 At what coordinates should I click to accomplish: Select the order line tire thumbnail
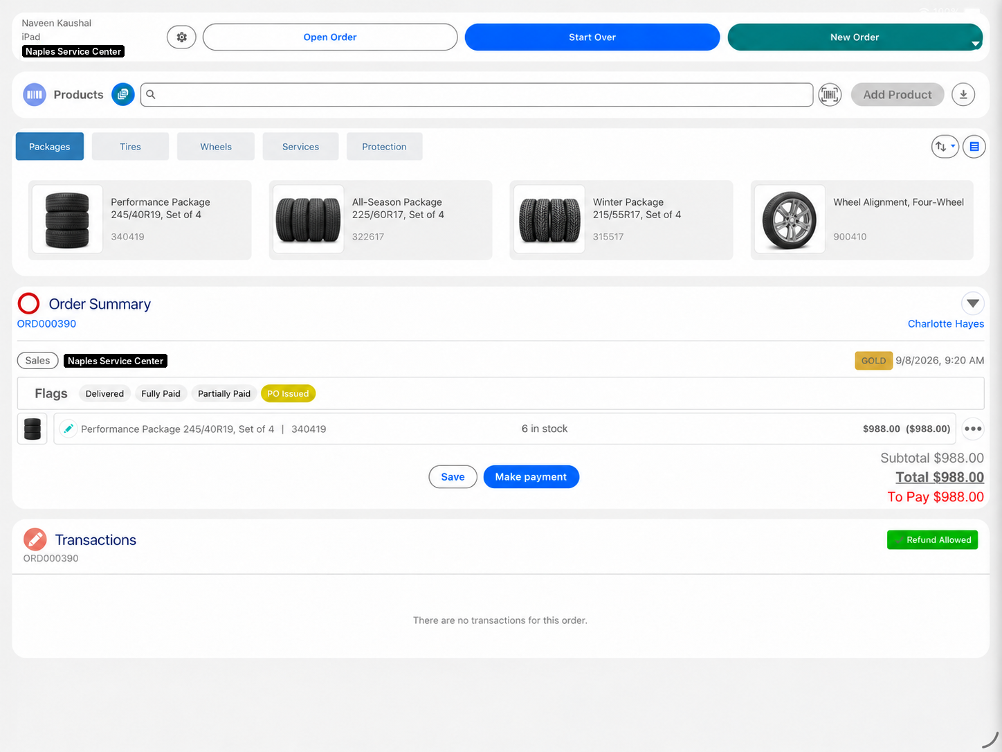33,429
